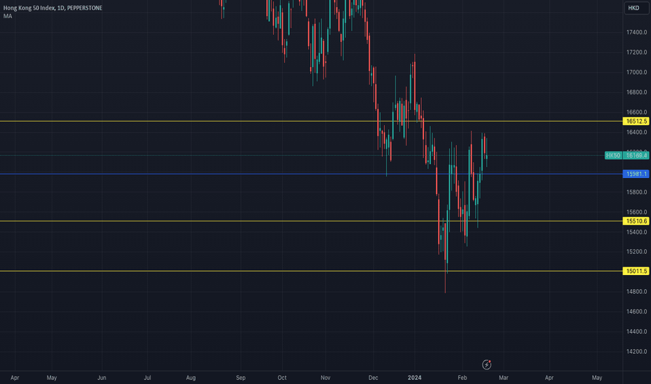The image size is (651, 384).
Task: Select the lowest yellow horizontal line
Action: pyautogui.click(x=312, y=271)
